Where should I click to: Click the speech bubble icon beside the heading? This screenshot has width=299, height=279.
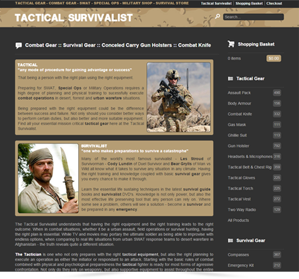(19, 46)
